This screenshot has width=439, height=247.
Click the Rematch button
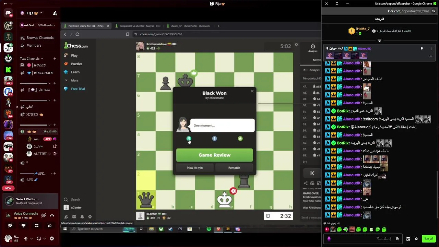pos(234,168)
